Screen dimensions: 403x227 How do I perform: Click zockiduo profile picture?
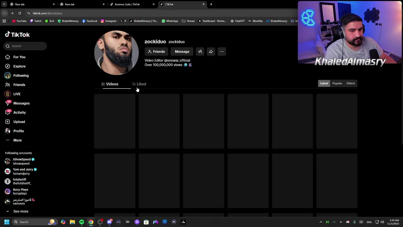click(116, 53)
